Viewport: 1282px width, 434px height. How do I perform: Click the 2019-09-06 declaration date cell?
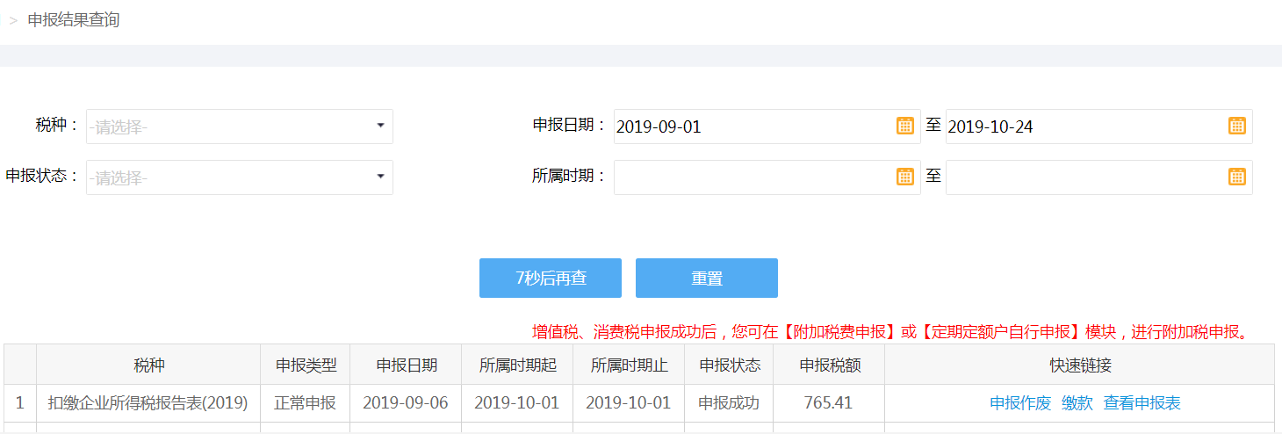(x=406, y=403)
